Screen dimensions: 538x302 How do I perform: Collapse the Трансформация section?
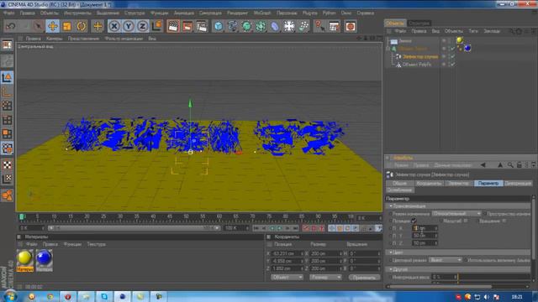(391, 206)
